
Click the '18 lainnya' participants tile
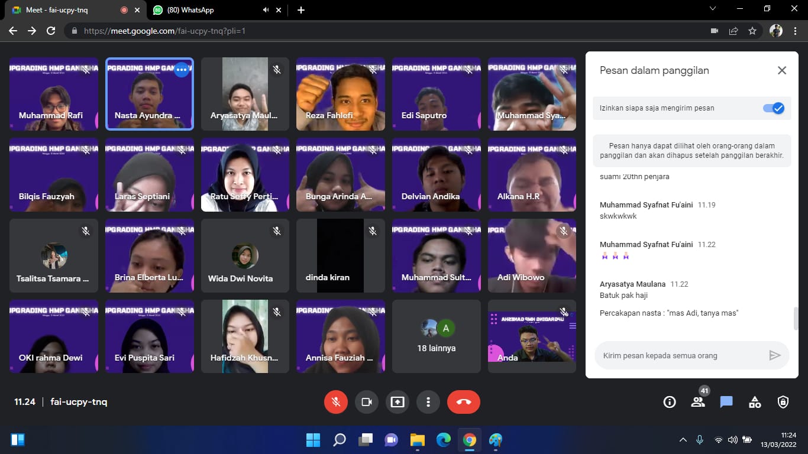437,336
